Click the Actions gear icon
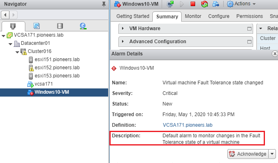 [x=230, y=4]
